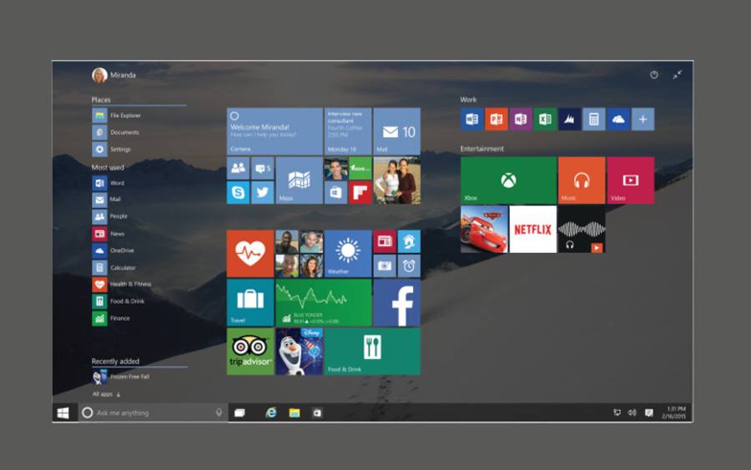Click the microphone icon in search box
The image size is (751, 470).
219,412
